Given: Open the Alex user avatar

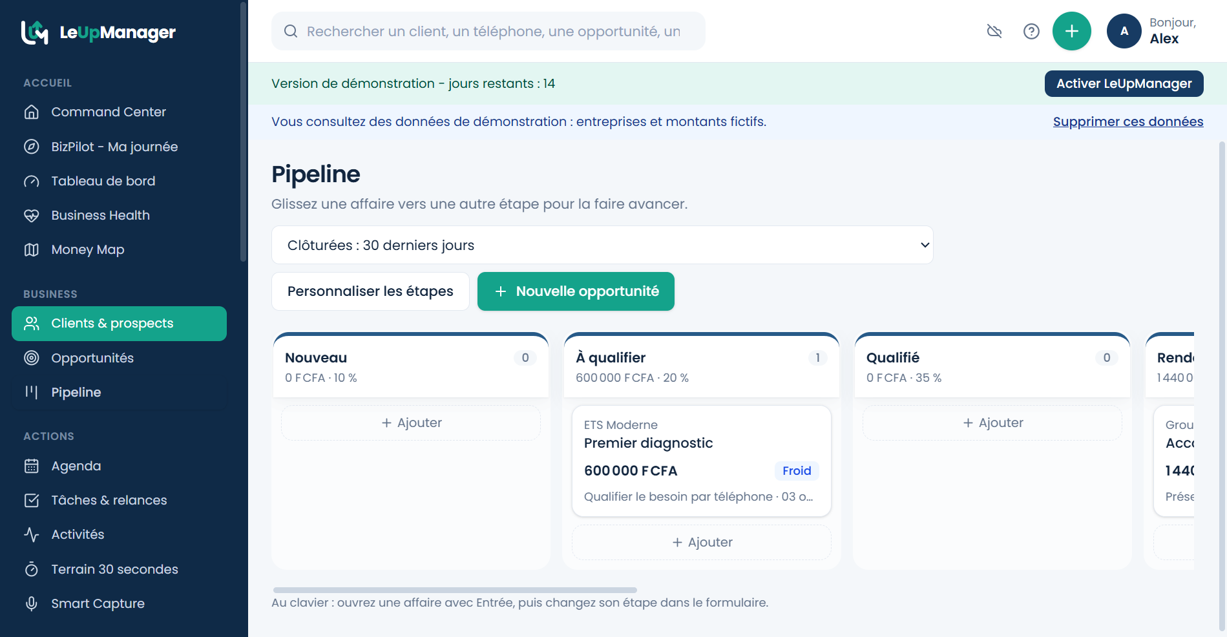Looking at the screenshot, I should pyautogui.click(x=1124, y=31).
